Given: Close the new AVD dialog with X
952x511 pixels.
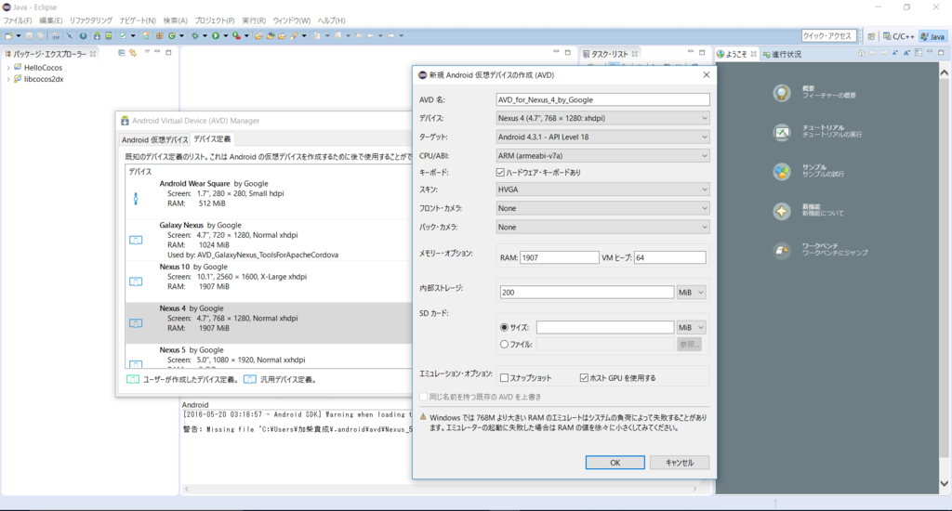Looking at the screenshot, I should click(707, 74).
